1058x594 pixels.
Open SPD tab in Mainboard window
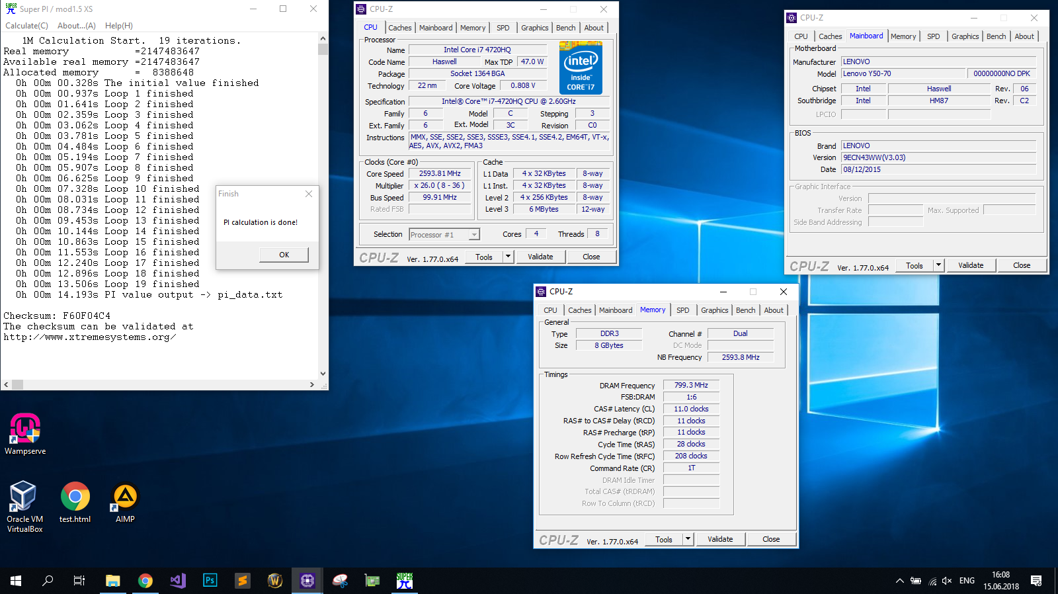coord(933,36)
